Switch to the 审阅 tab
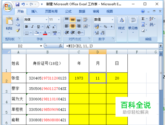 point(96,11)
